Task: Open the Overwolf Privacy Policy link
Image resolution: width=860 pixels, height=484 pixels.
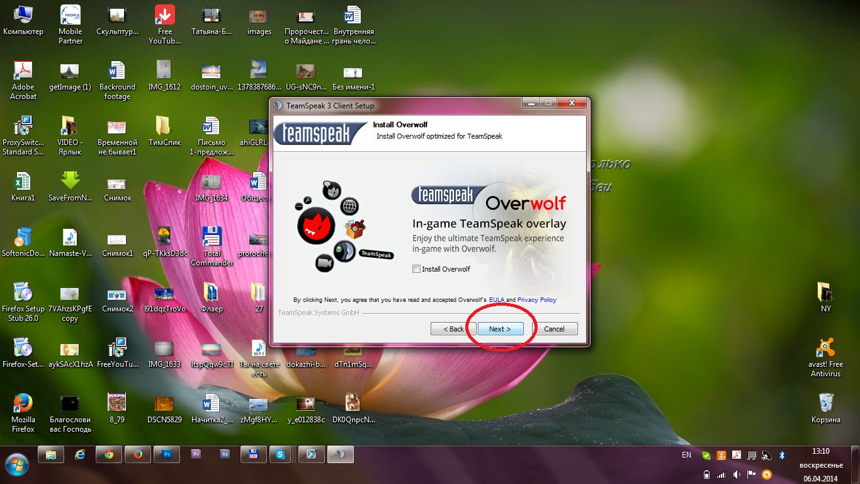Action: (x=537, y=300)
